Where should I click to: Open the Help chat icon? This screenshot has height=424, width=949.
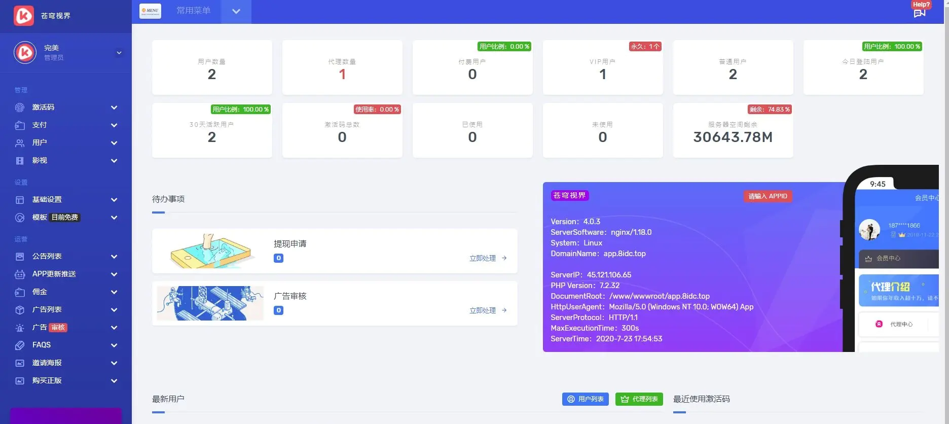tap(920, 13)
